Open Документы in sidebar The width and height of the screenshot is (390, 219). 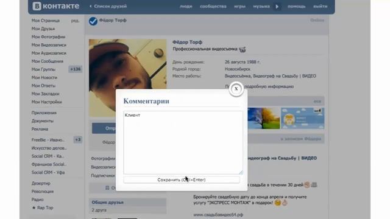[42, 121]
